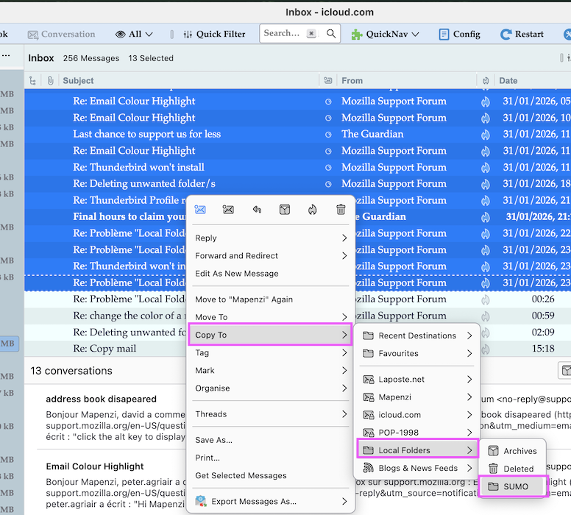Open the All view dropdown
571x515 pixels.
(x=134, y=34)
